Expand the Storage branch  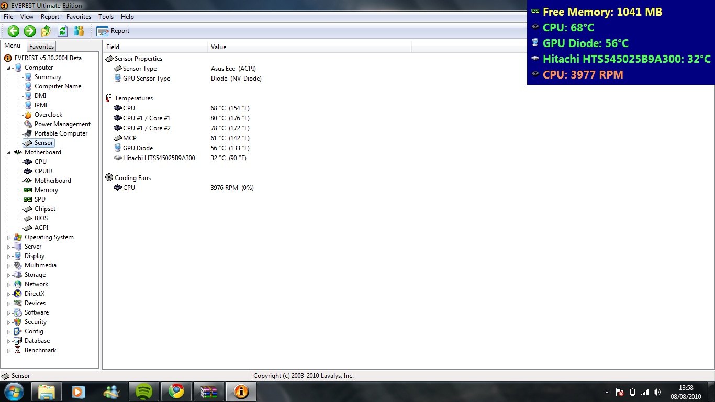point(8,275)
